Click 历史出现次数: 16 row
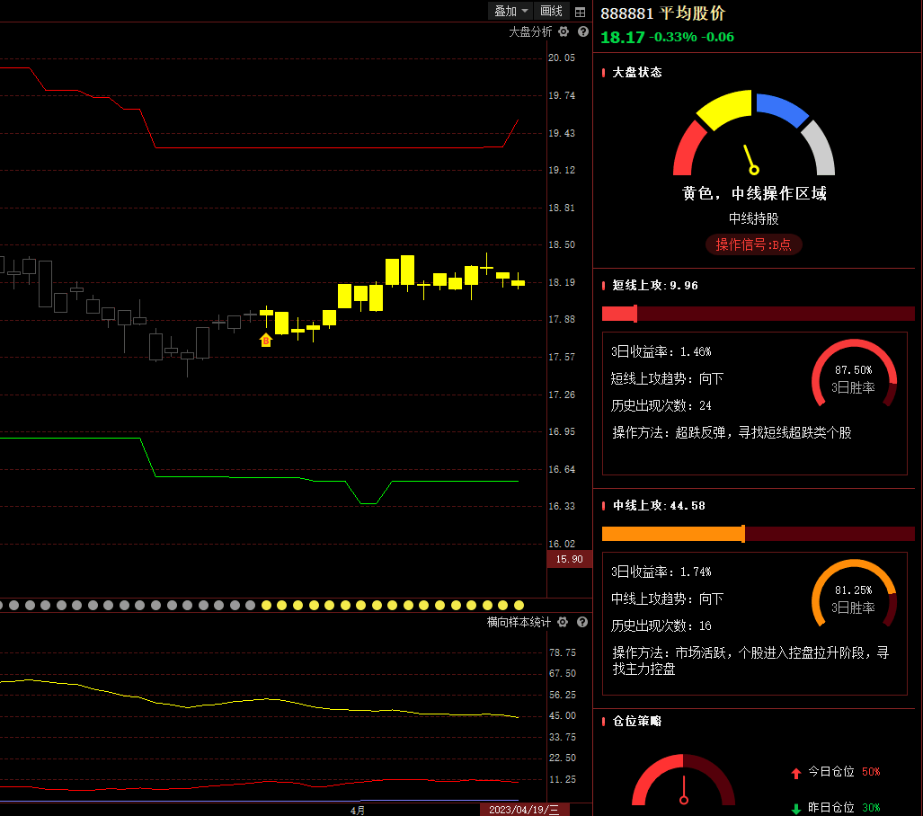This screenshot has width=923, height=816. pyautogui.click(x=661, y=625)
